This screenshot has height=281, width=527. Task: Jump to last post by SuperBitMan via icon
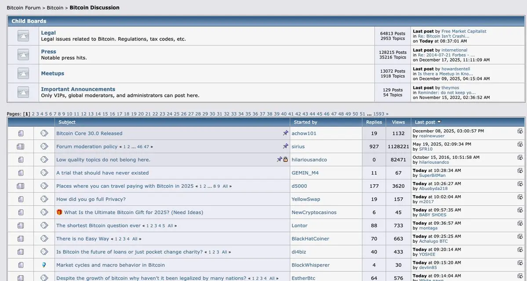pyautogui.click(x=520, y=171)
